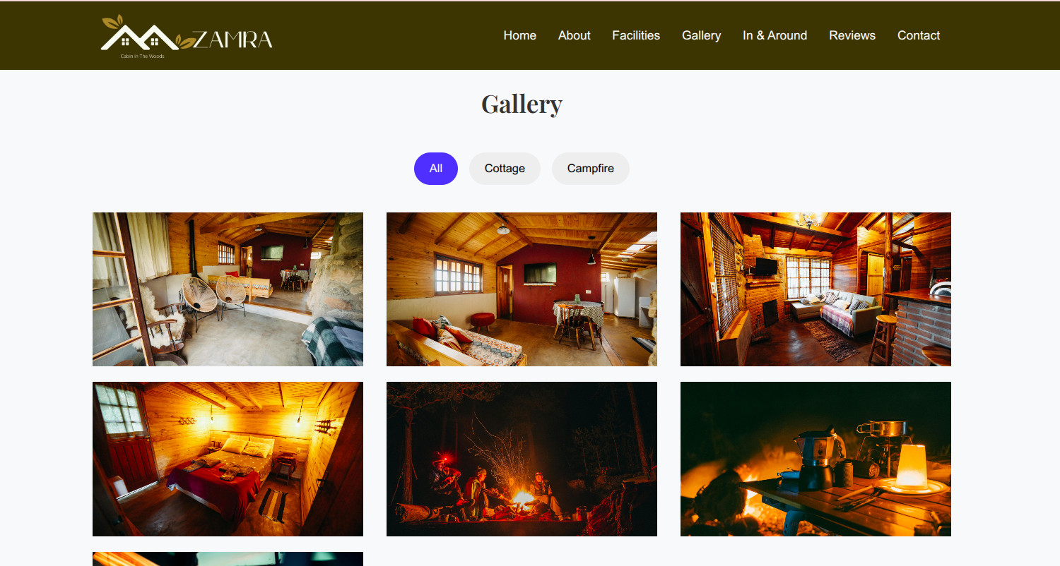Click the Zamra cabin logo
The width and height of the screenshot is (1060, 566).
pos(187,36)
